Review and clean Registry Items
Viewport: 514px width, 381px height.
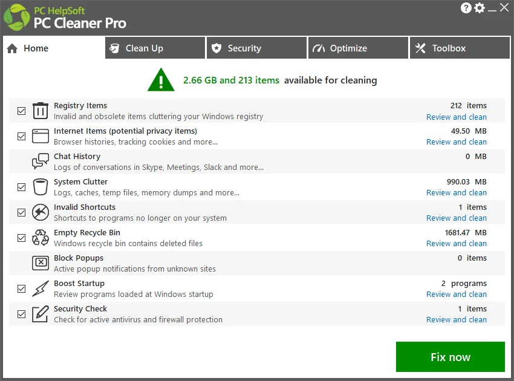coord(457,117)
